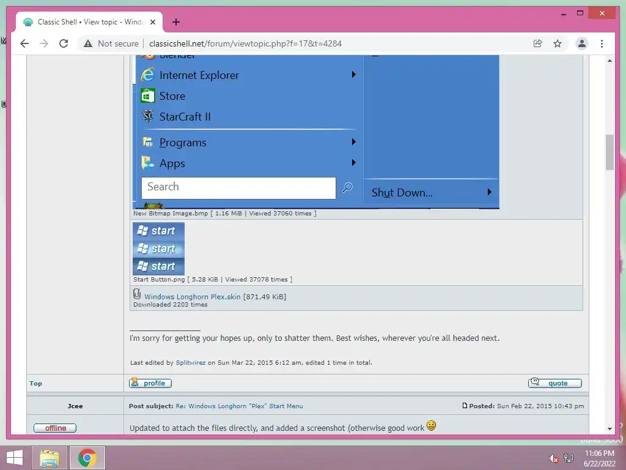
Task: Open the Chrome profile avatar
Action: click(582, 43)
